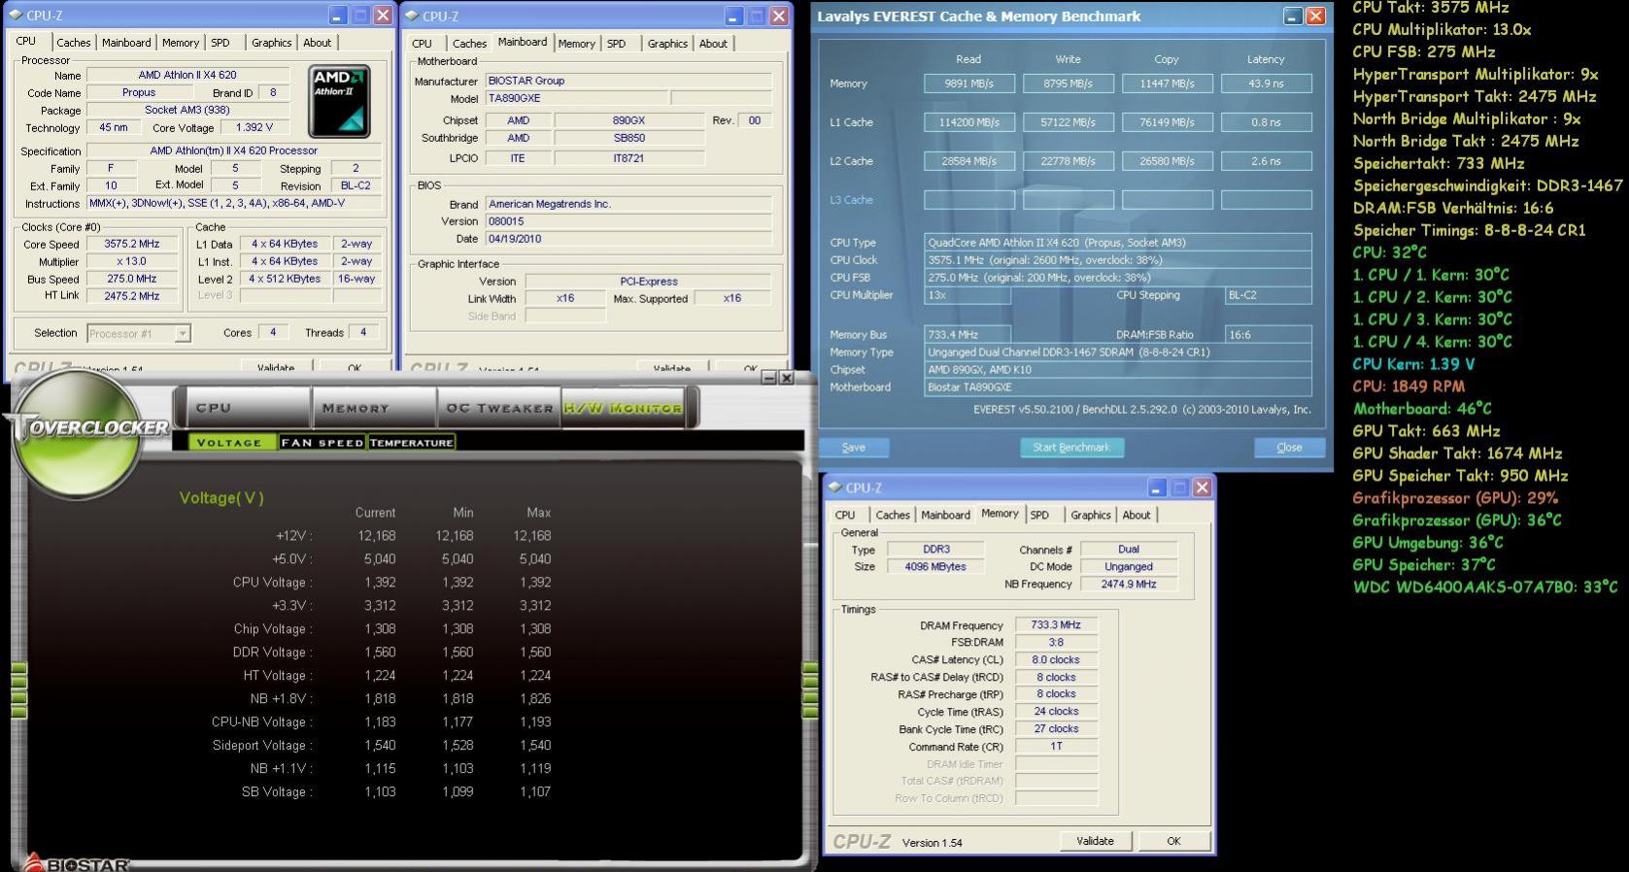1629x872 pixels.
Task: Click the BIOS Date field 04/19/2010
Action: tap(628, 238)
